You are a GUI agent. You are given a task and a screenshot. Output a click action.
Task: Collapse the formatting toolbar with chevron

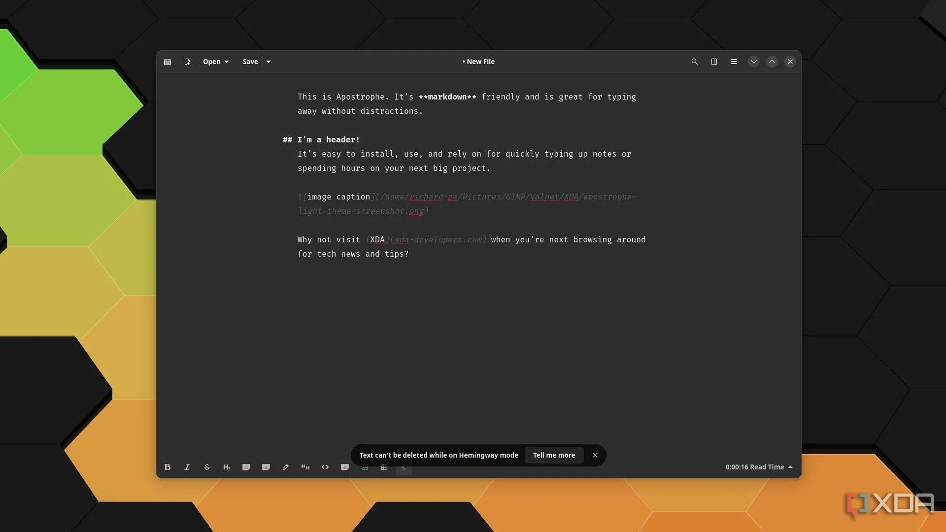pyautogui.click(x=404, y=468)
